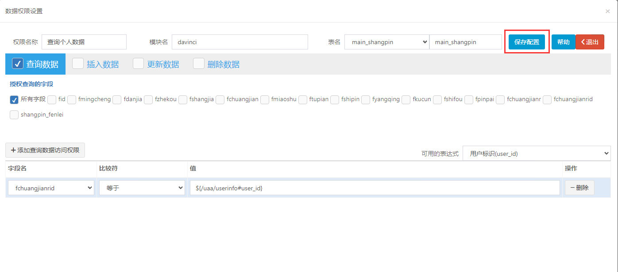Check the fchuangjian field checkbox
This screenshot has width=618, height=272.
220,99
